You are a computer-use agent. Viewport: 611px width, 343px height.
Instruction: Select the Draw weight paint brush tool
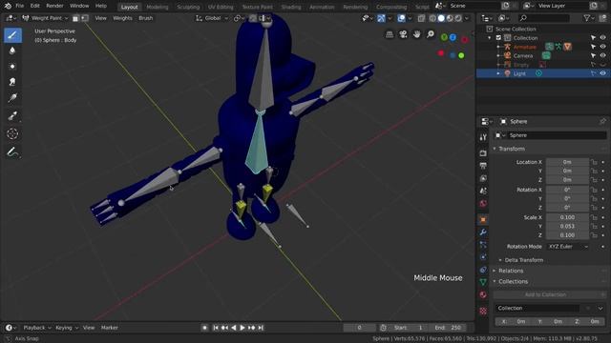point(12,35)
